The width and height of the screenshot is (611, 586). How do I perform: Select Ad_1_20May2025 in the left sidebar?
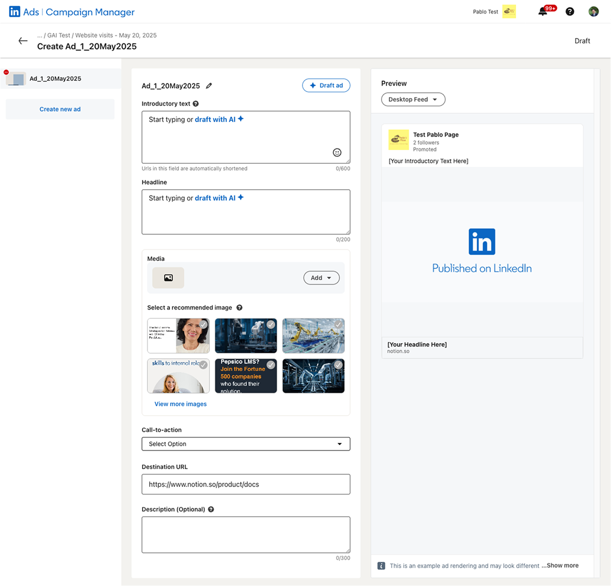(x=61, y=79)
